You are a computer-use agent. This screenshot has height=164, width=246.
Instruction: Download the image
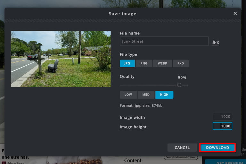[217, 148]
